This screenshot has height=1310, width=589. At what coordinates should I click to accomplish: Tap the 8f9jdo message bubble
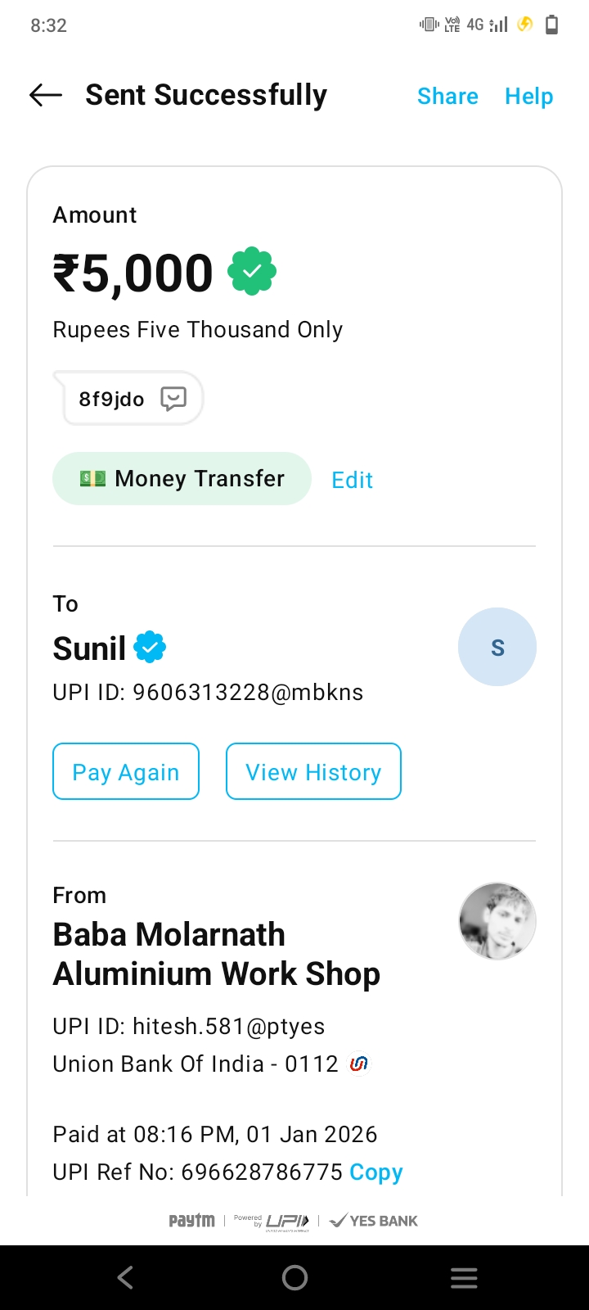[112, 399]
